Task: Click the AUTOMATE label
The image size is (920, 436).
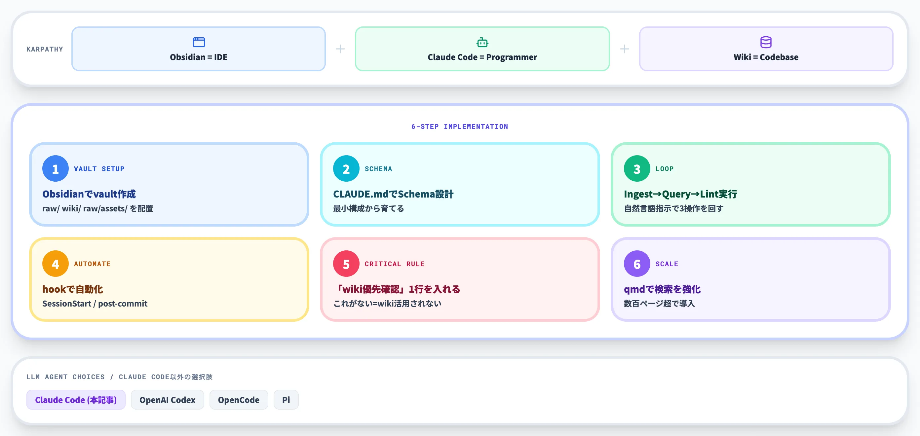Action: point(92,264)
